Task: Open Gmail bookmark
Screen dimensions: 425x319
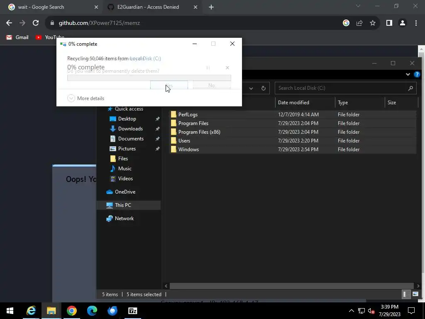Action: (17, 37)
